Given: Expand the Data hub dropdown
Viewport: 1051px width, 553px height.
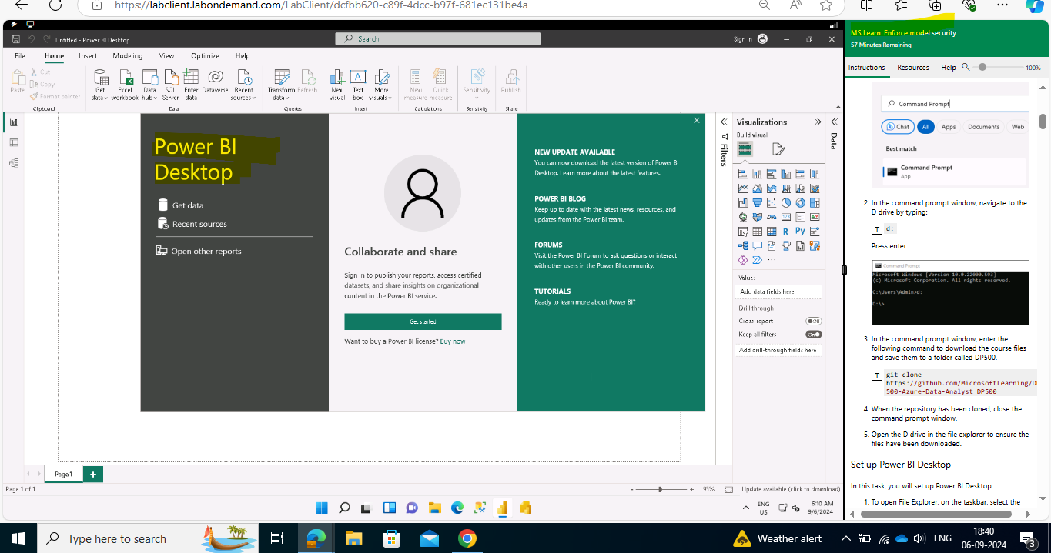Looking at the screenshot, I should click(x=149, y=85).
